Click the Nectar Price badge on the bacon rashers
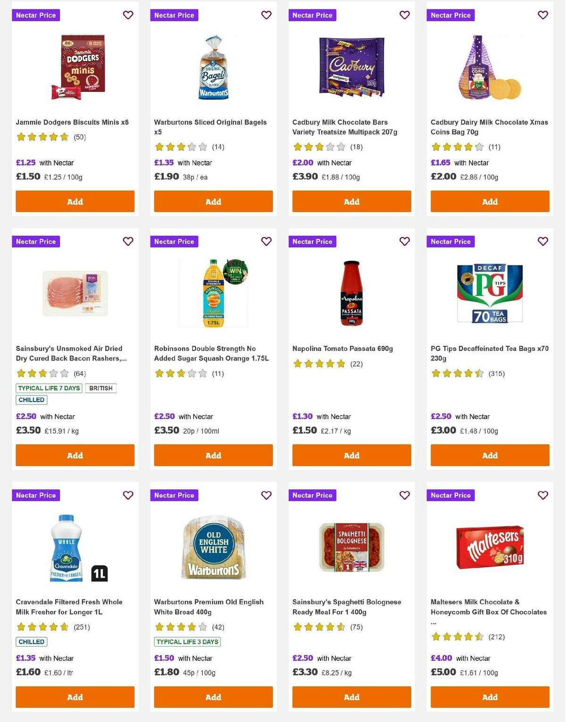 (36, 241)
